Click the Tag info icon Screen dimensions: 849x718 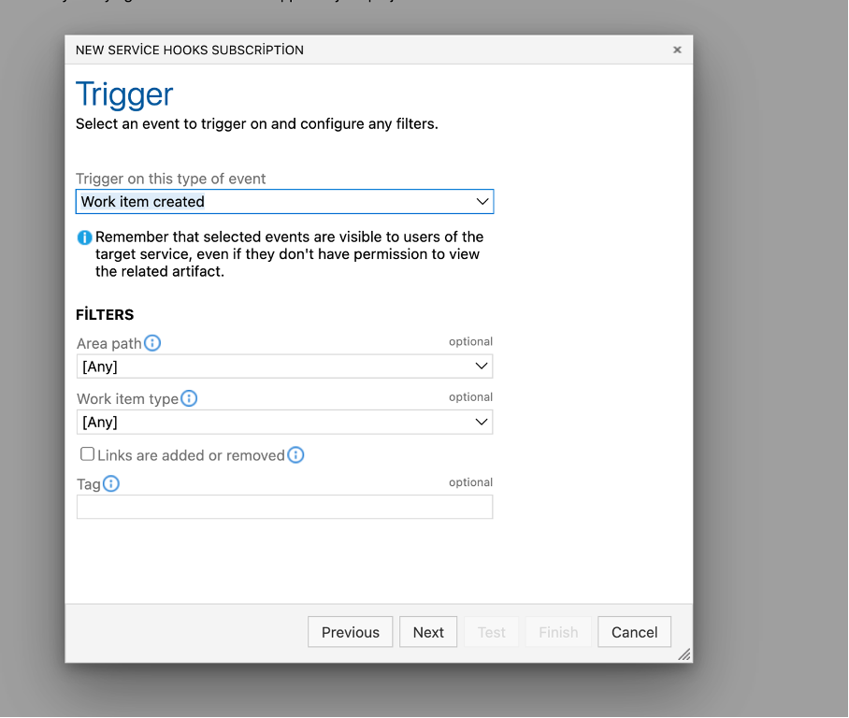tap(111, 483)
